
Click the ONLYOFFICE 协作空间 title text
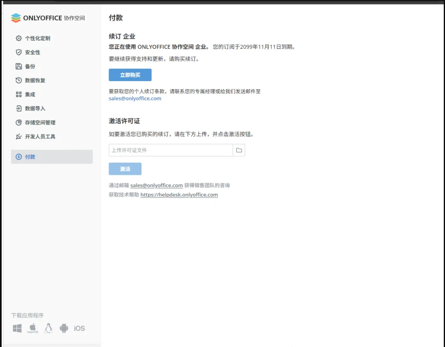tap(54, 18)
